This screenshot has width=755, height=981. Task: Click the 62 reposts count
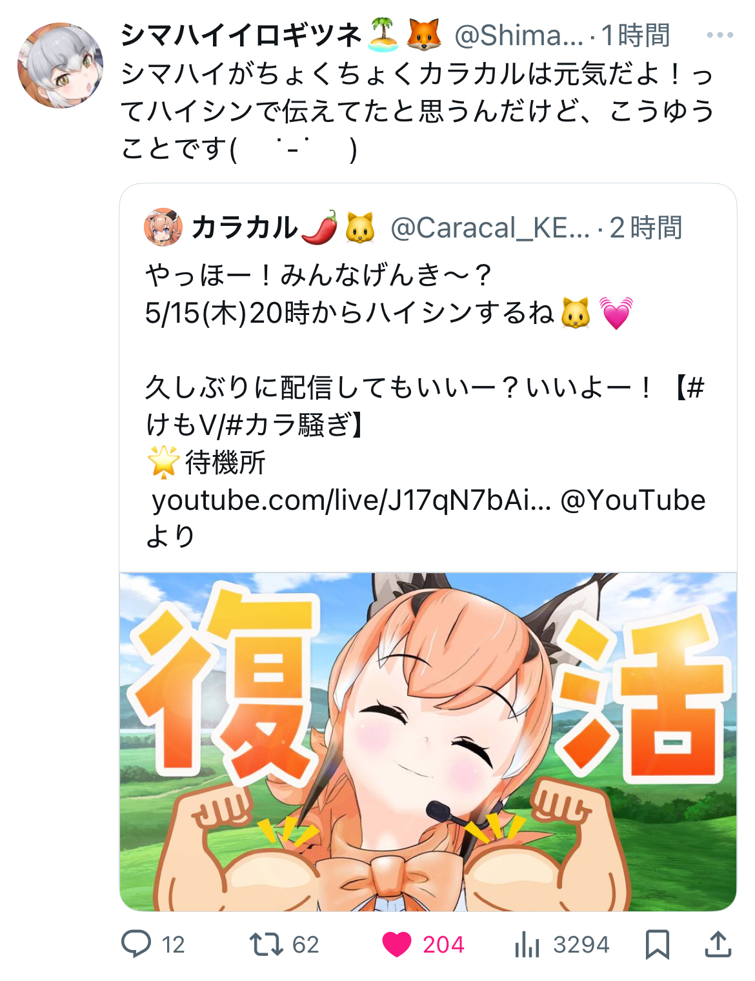306,945
